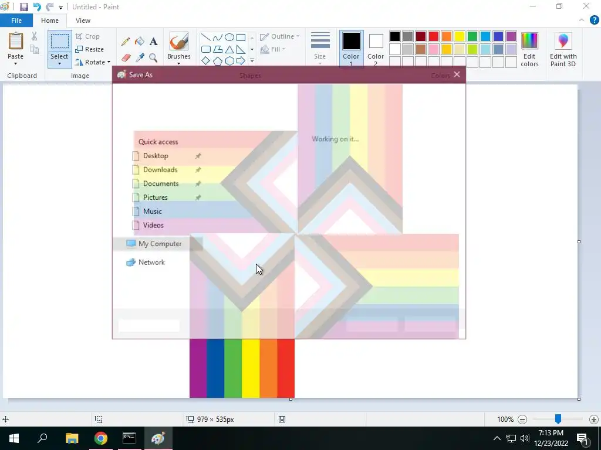The image size is (601, 450).
Task: Select the Magnifier tool
Action: pyautogui.click(x=153, y=58)
